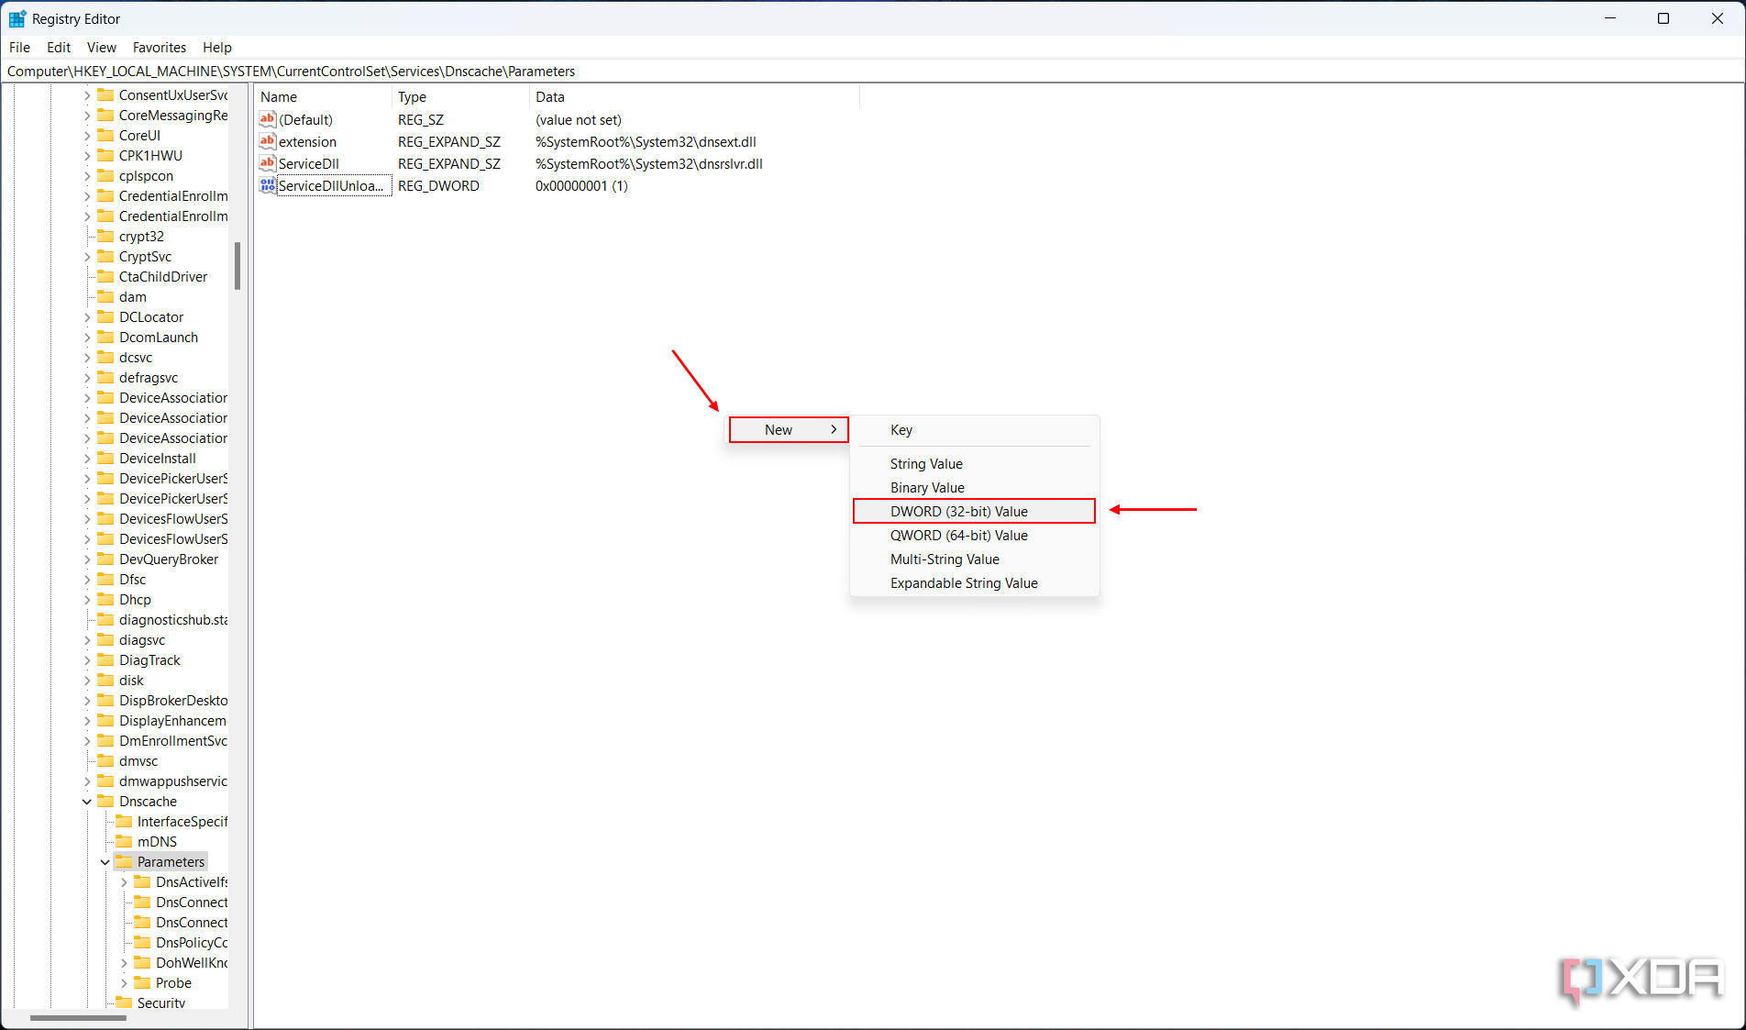Expand the DevQueryBroker tree node
The height and width of the screenshot is (1030, 1746).
87,559
